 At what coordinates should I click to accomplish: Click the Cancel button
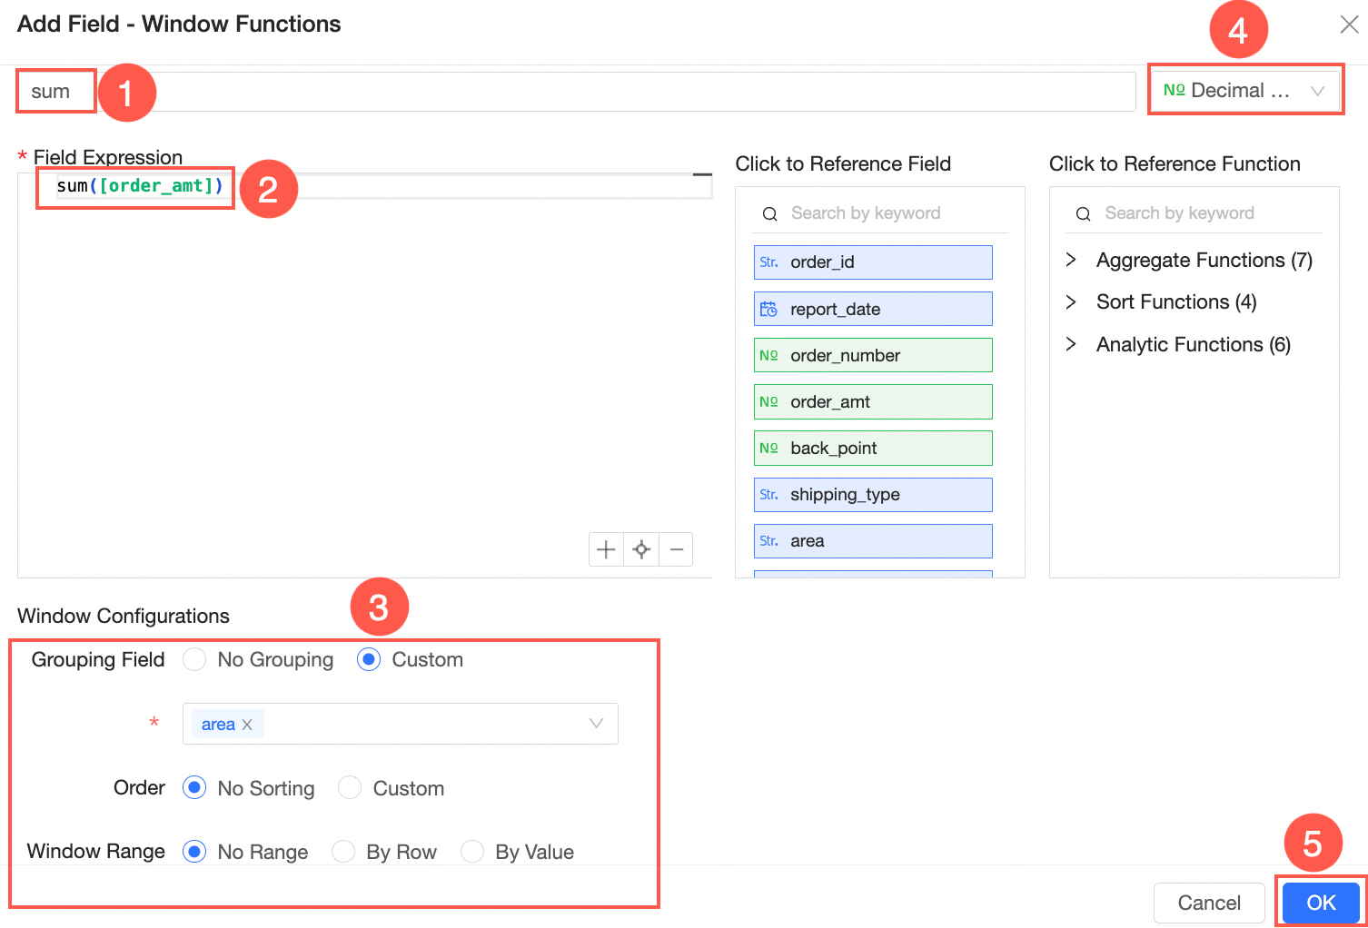(x=1208, y=903)
